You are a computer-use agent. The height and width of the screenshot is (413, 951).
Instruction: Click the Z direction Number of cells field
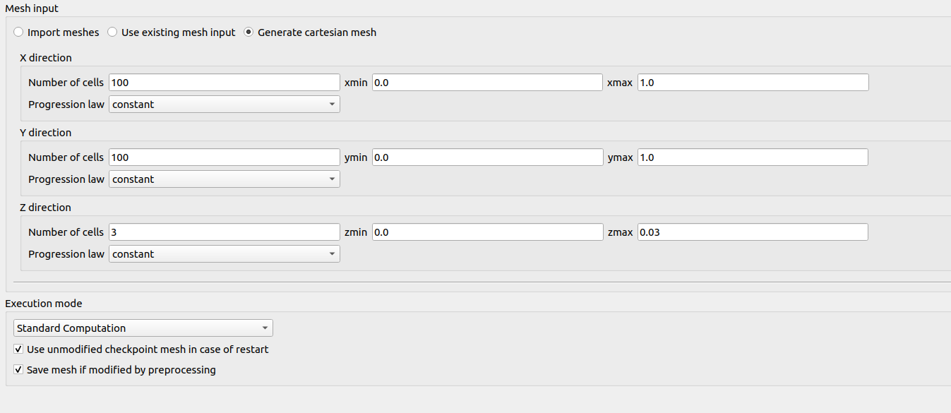point(225,232)
